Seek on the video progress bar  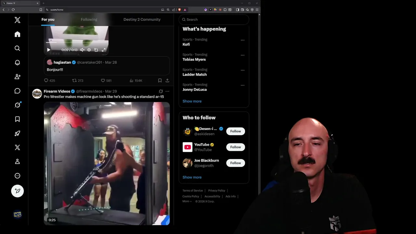[x=76, y=42]
